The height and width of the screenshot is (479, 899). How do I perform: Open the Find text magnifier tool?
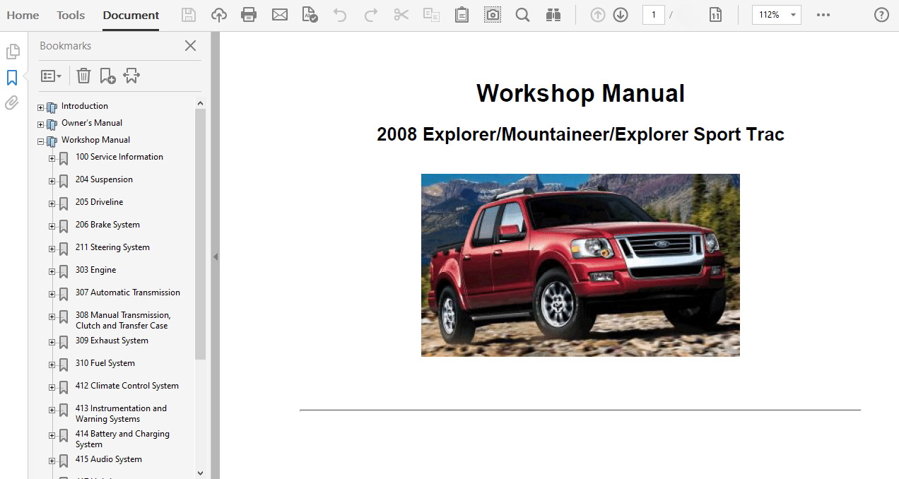pos(522,15)
